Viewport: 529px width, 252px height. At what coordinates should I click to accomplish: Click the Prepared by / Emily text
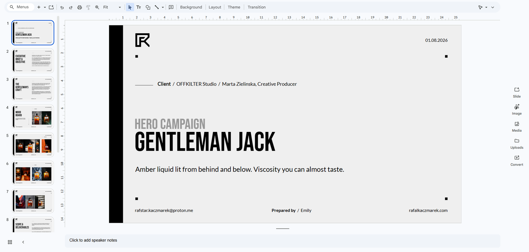(292, 210)
